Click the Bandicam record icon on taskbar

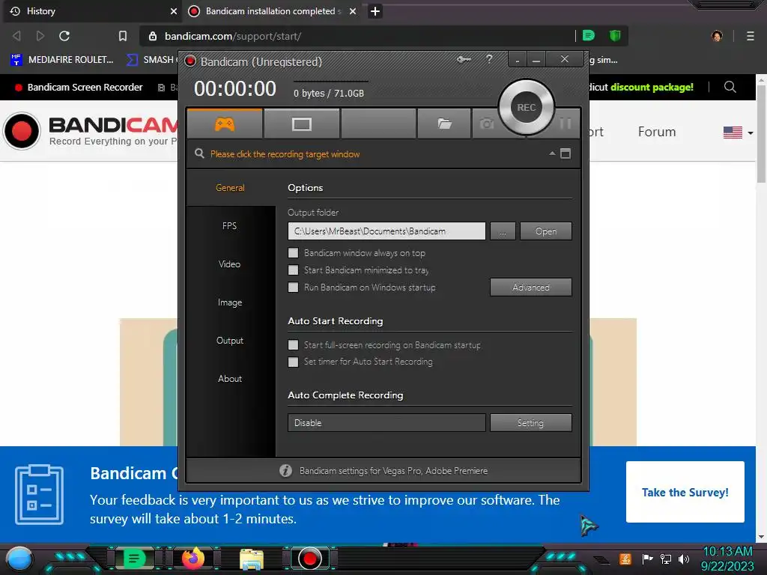[309, 559]
